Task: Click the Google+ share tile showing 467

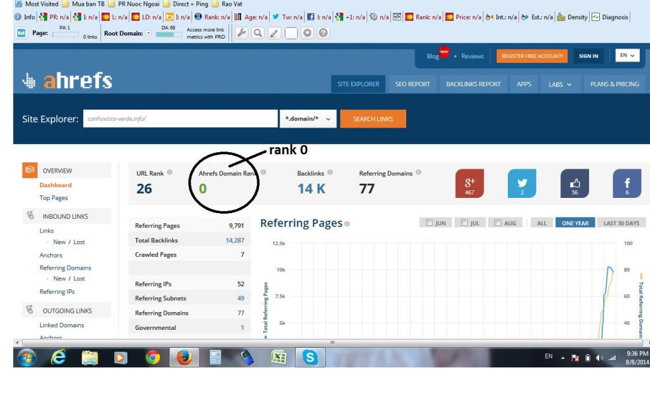Action: pos(469,183)
